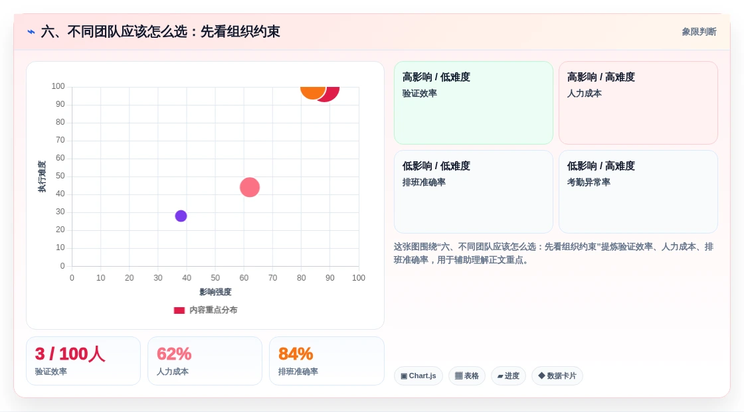Click the chart description paragraph 这张图围绕

554,253
